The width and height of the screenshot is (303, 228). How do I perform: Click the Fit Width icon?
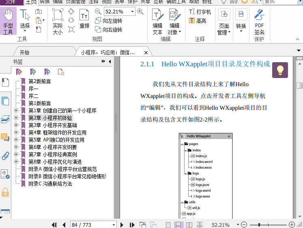(71, 20)
